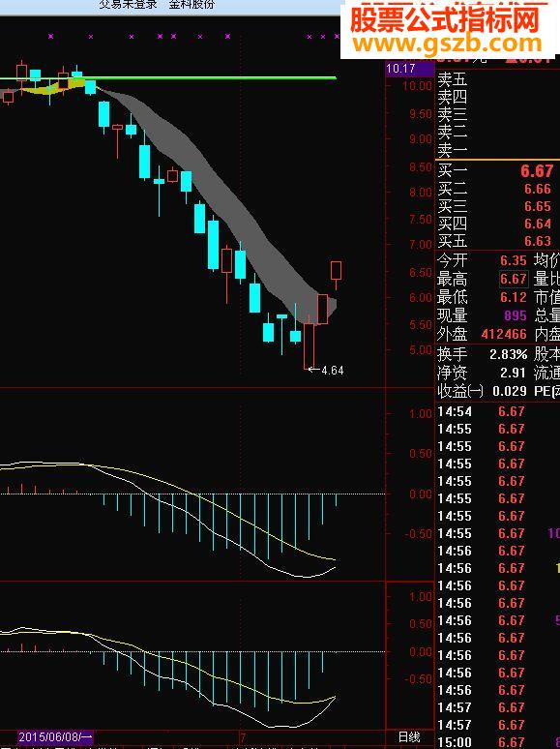Click the 收益(一) value 0.029
Screen dimensions: 560x749
[510, 391]
